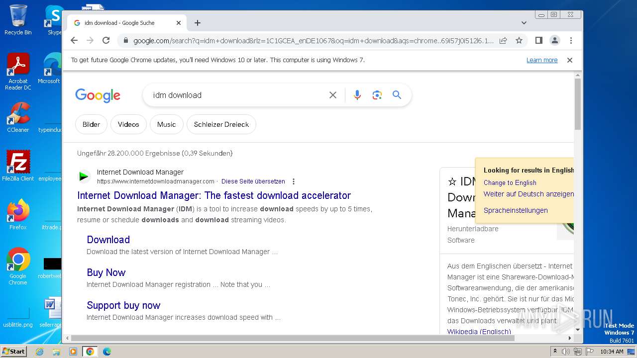Open media player taskbar icon
Screen dimensions: 637x358
tap(73, 352)
